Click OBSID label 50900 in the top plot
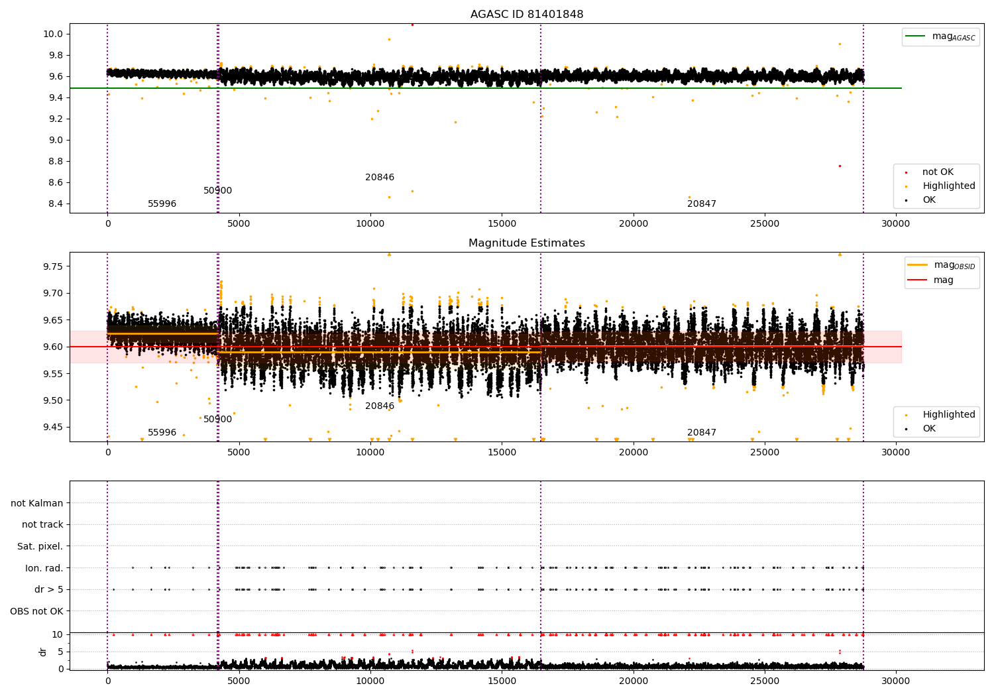This screenshot has height=696, width=994. point(217,191)
